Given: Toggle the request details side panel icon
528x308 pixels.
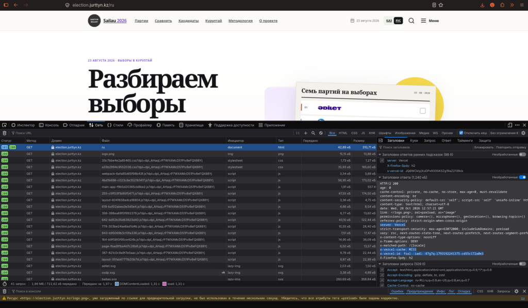Looking at the screenshot, I should [x=381, y=141].
